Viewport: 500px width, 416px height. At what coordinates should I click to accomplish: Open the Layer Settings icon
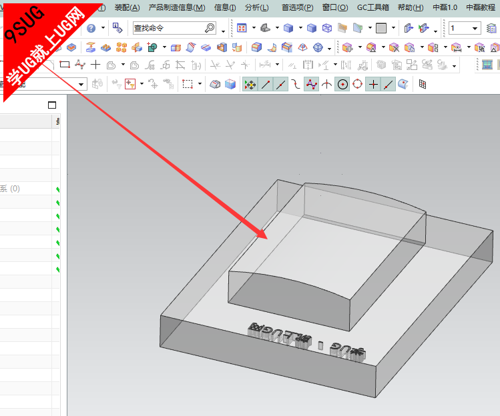tap(491, 28)
